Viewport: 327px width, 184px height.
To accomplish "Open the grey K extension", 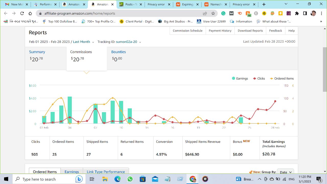I will 256,14.
